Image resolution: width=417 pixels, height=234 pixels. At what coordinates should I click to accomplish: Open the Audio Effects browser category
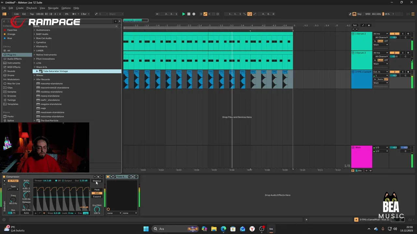point(14,59)
